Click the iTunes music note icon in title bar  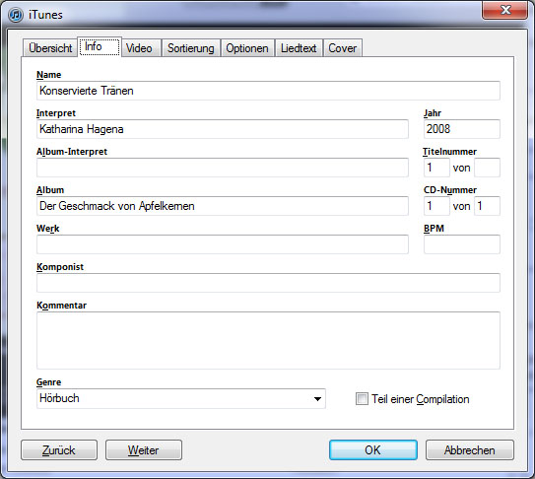pos(16,15)
